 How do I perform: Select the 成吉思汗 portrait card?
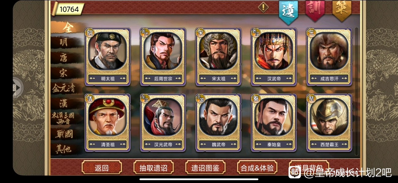click(x=329, y=57)
